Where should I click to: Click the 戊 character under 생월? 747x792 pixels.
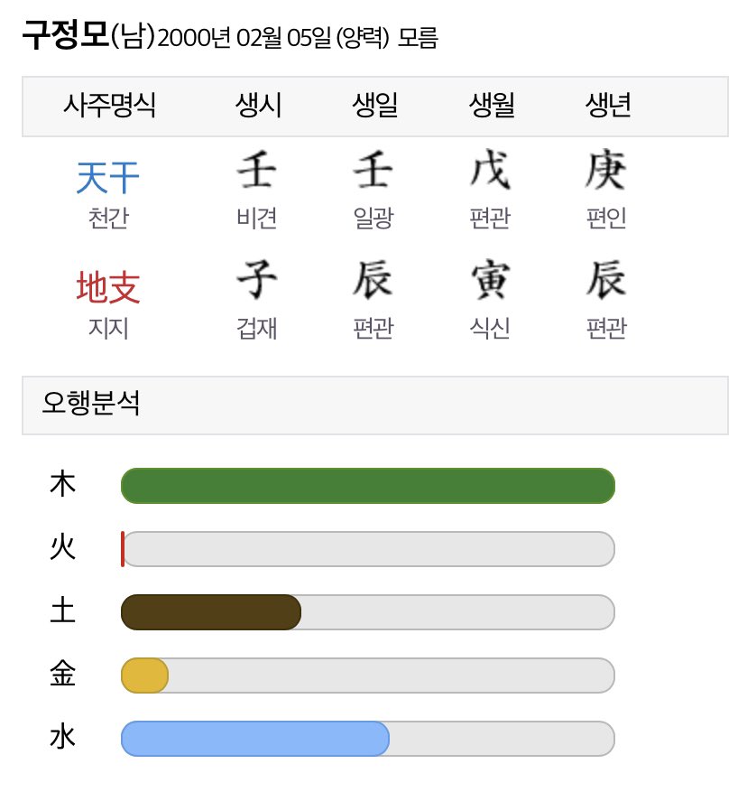click(490, 170)
